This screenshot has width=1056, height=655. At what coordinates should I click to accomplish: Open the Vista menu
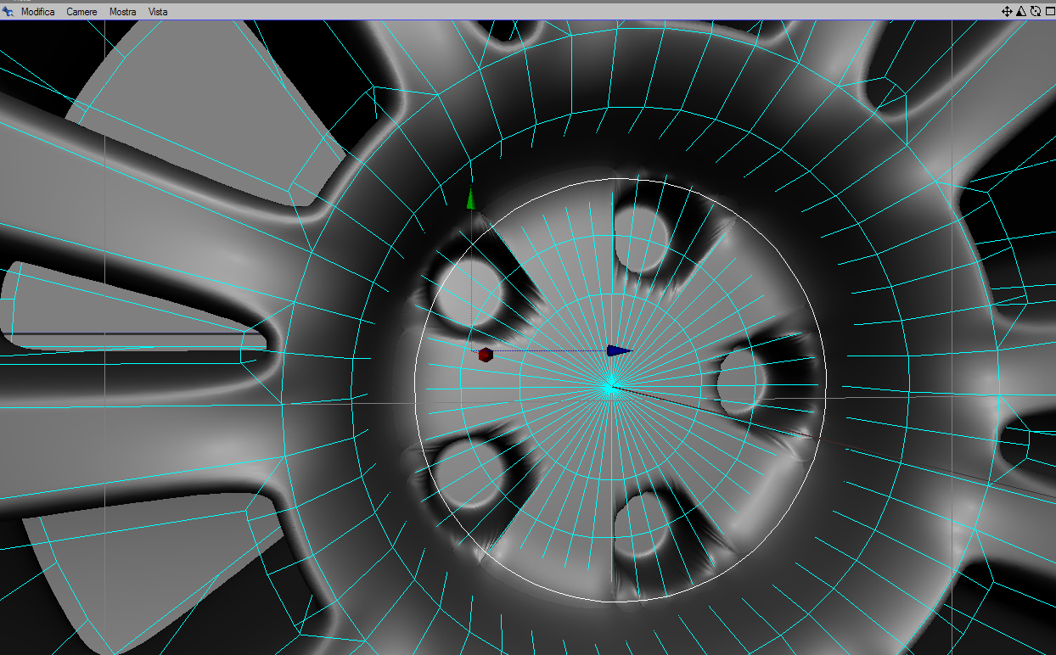tap(158, 12)
